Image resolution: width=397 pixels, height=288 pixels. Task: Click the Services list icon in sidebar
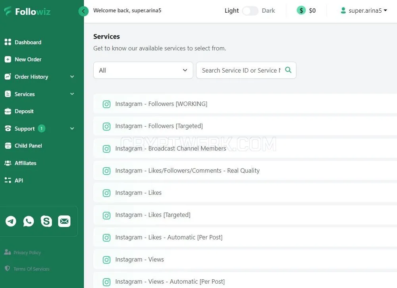tap(8, 94)
